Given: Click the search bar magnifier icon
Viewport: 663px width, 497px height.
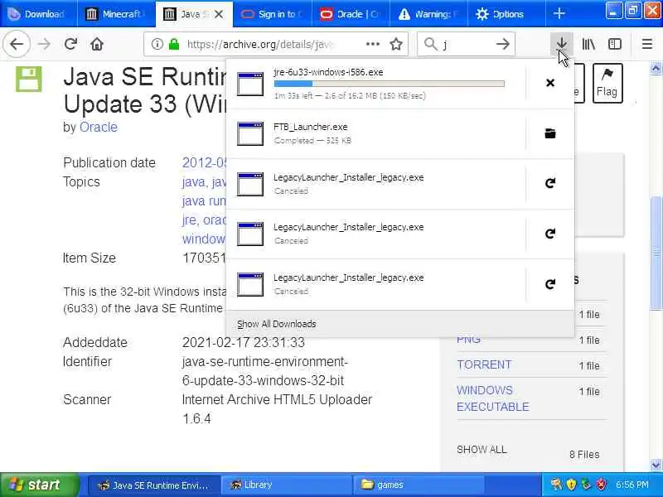Looking at the screenshot, I should 430,44.
